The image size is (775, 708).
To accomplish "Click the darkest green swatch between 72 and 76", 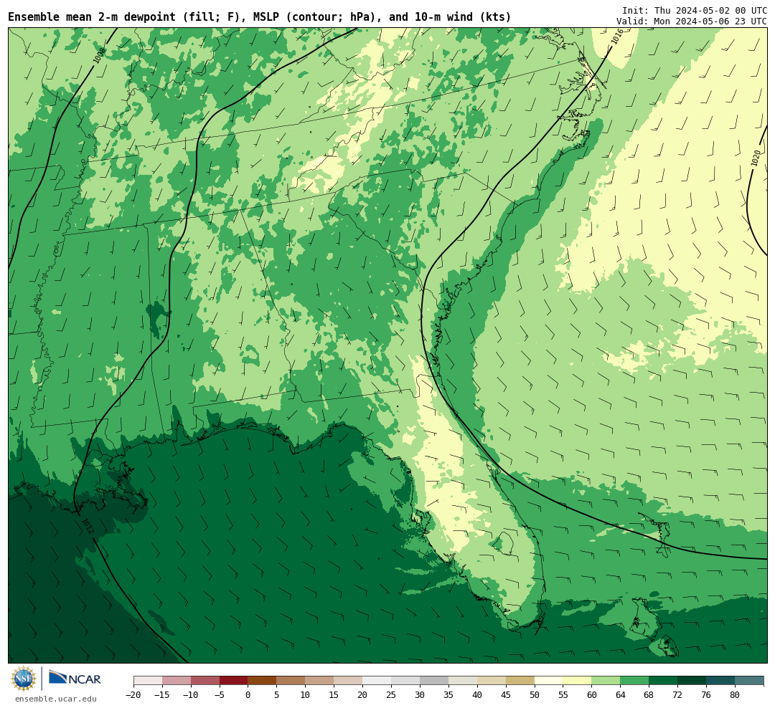I will point(692,681).
